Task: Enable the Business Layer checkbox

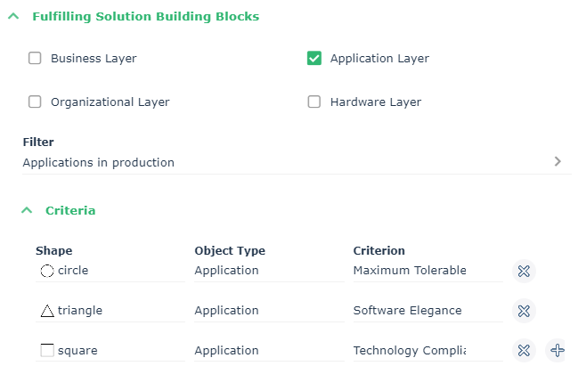Action: coord(36,59)
